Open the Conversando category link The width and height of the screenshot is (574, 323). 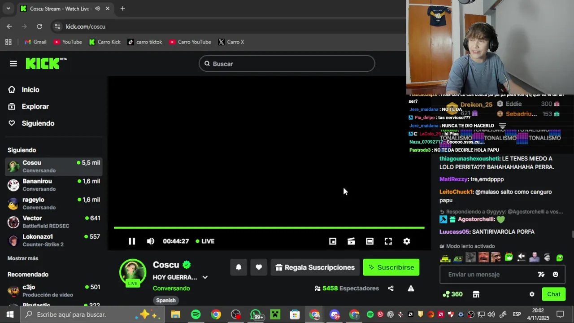point(171,288)
